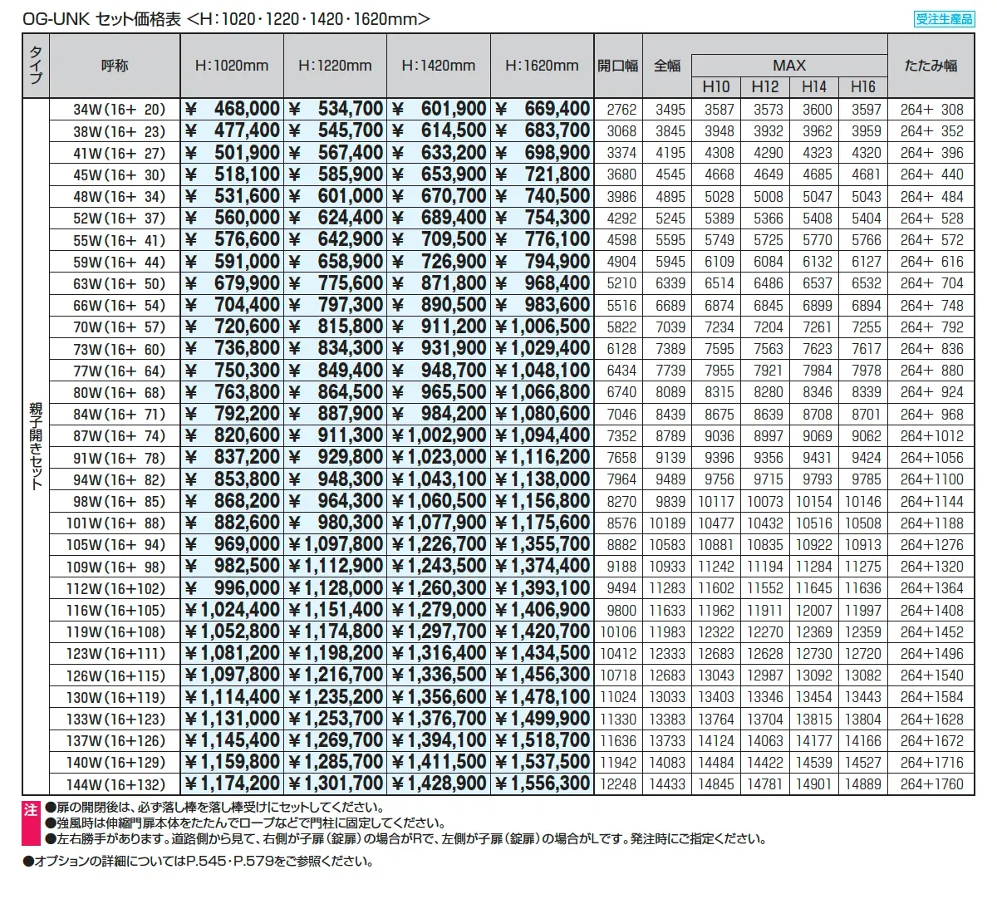Viewport: 997px width, 899px height.
Task: Click the H12 sub-header
Action: pos(765,86)
